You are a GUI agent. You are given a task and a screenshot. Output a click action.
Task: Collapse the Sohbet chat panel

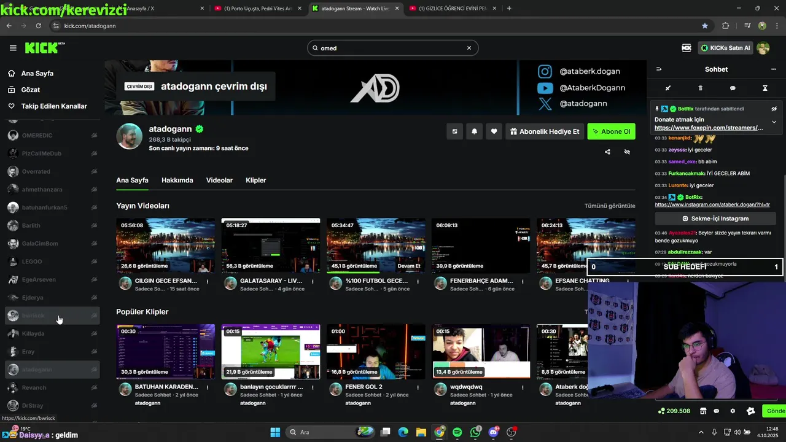[659, 69]
